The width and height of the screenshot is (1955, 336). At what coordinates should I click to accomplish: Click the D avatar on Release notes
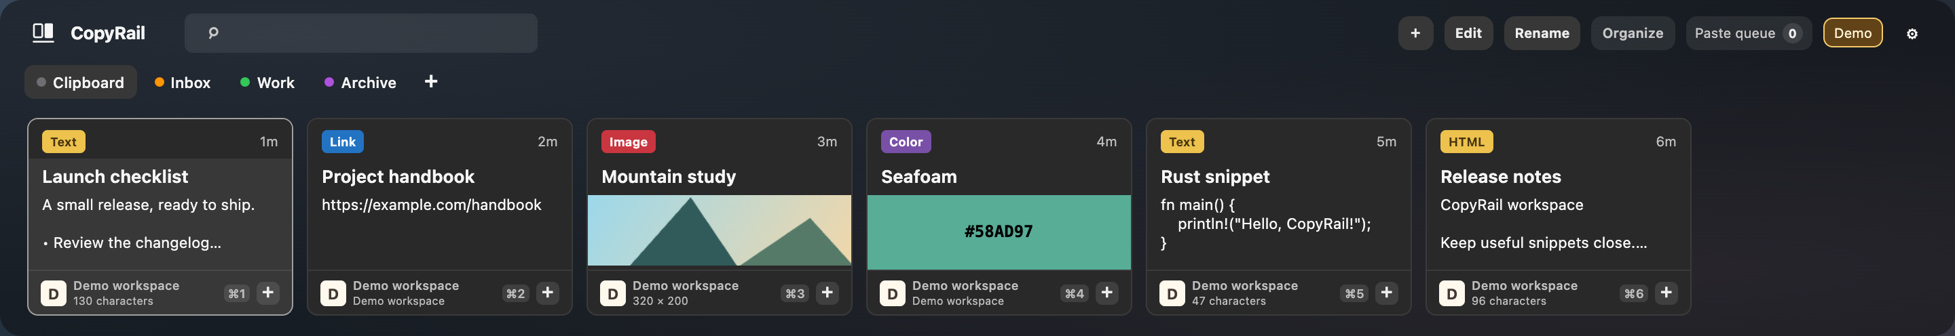point(1452,293)
